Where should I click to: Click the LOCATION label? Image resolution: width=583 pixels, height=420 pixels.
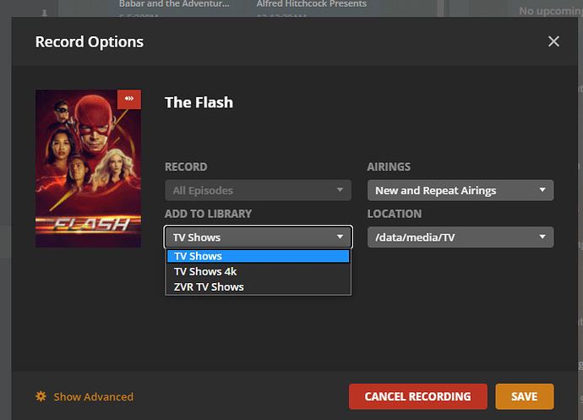coord(395,214)
